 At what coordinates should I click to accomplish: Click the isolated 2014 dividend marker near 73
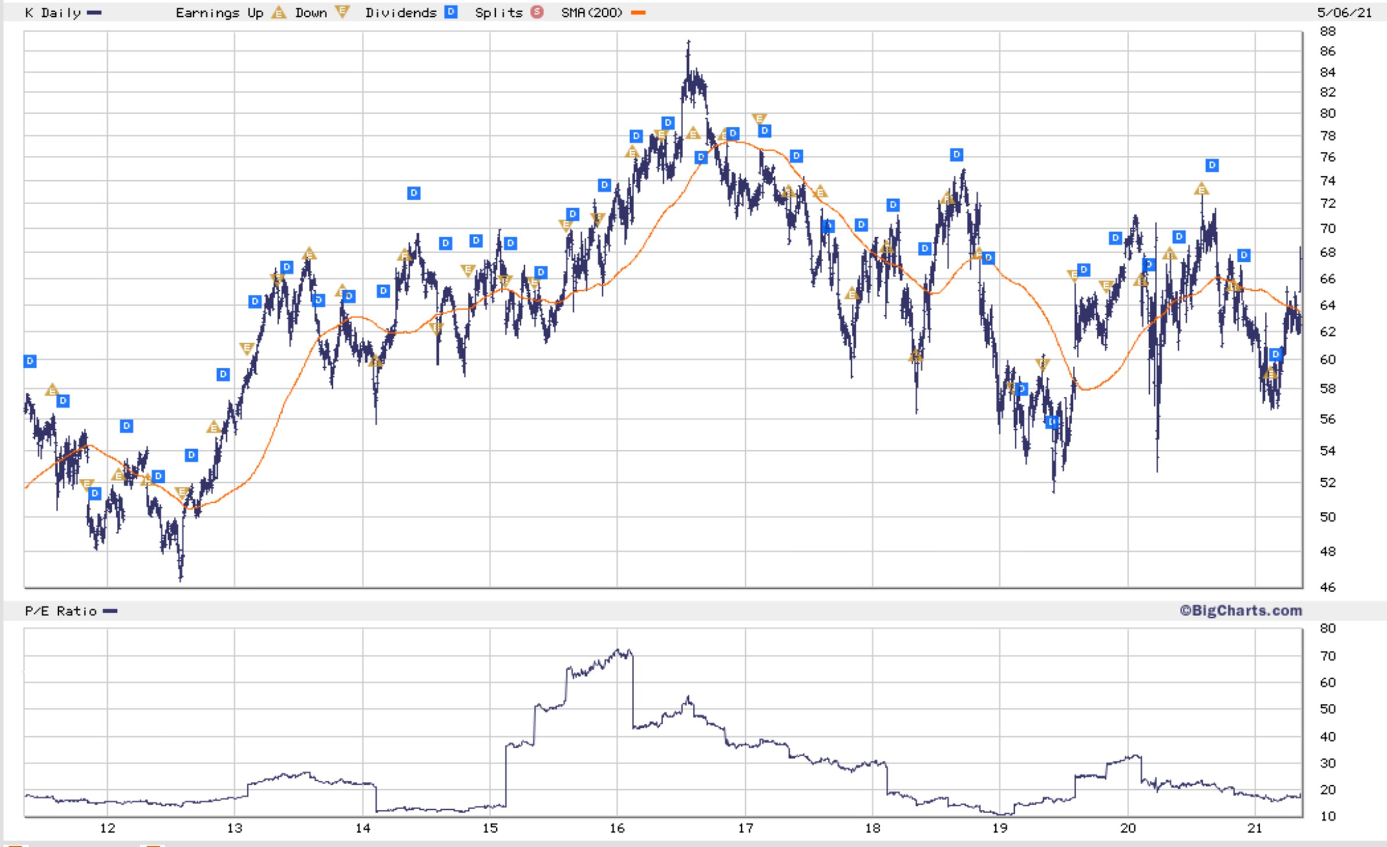tap(414, 193)
